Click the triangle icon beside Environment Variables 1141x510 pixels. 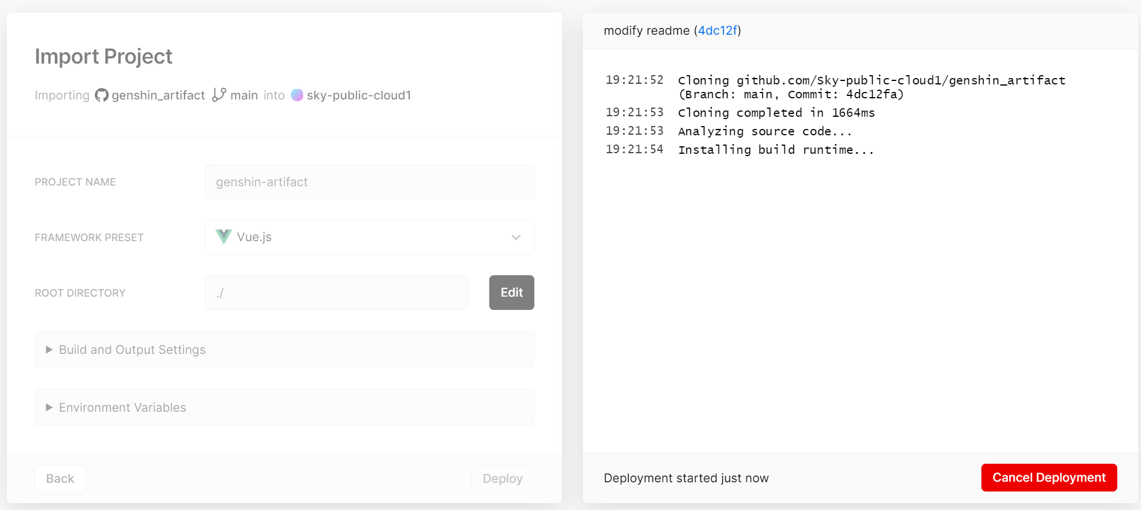pos(49,408)
